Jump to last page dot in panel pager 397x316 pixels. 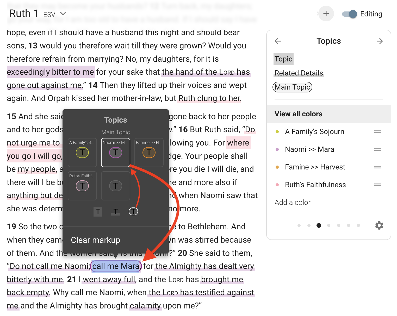point(358,225)
